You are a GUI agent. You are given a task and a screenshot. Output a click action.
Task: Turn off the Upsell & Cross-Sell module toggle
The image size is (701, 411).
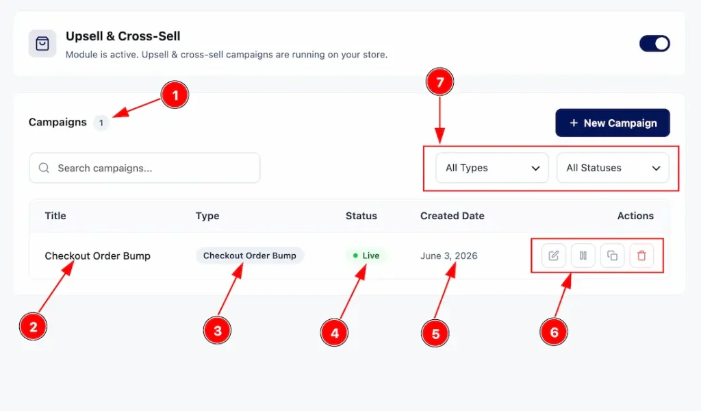point(654,44)
